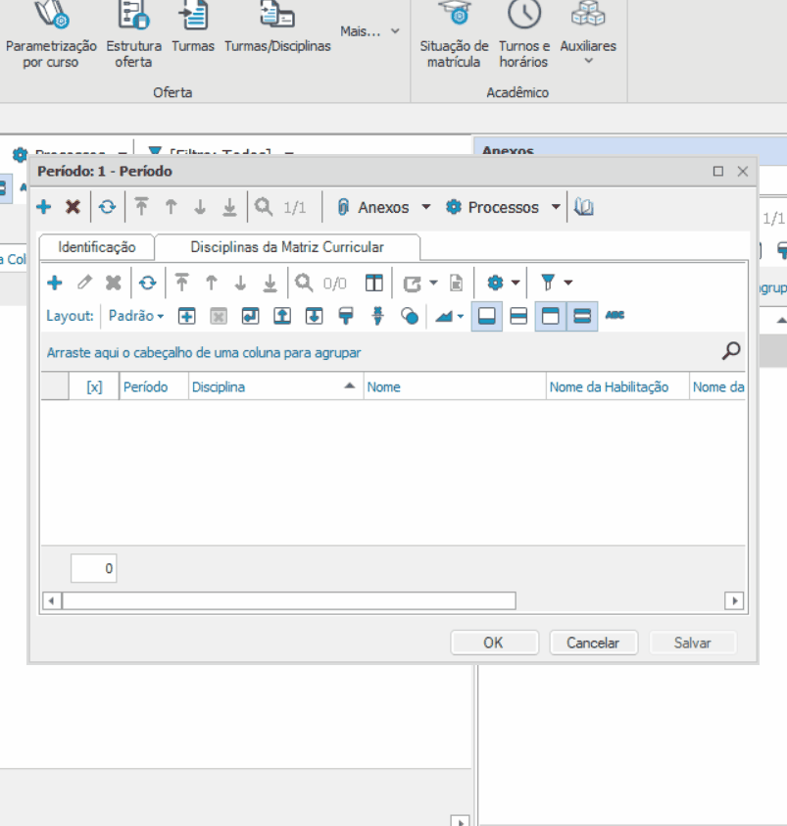
Task: Refresh the Período record
Action: pyautogui.click(x=107, y=207)
